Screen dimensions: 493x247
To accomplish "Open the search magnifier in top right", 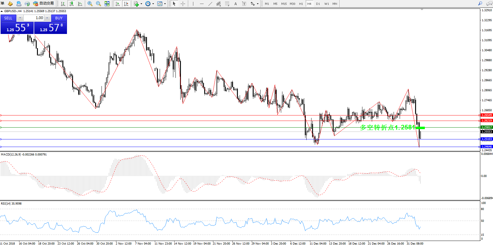I will [x=480, y=4].
